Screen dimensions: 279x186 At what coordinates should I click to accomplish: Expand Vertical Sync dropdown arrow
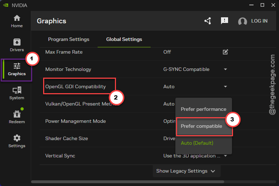pyautogui.click(x=226, y=156)
